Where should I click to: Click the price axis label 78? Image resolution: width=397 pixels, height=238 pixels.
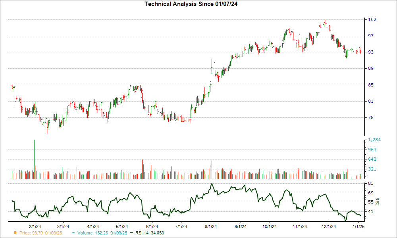pos(371,117)
